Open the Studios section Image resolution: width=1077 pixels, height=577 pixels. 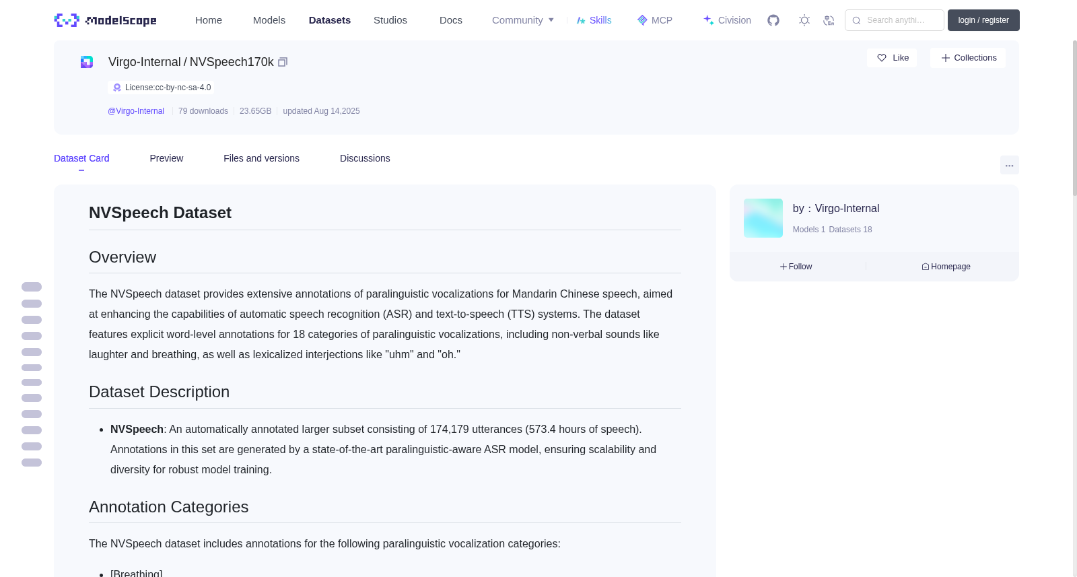pyautogui.click(x=390, y=20)
